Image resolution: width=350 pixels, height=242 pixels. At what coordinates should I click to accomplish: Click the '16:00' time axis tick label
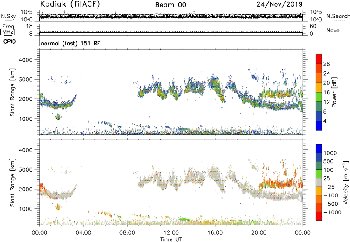point(215,233)
